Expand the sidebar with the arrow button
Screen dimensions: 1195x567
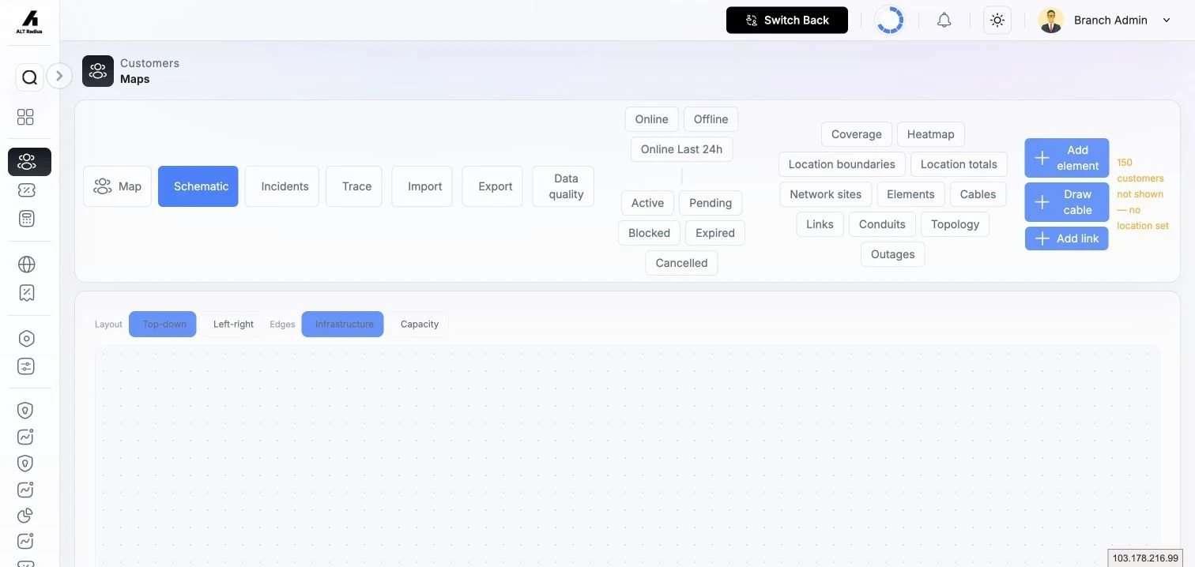pos(59,76)
